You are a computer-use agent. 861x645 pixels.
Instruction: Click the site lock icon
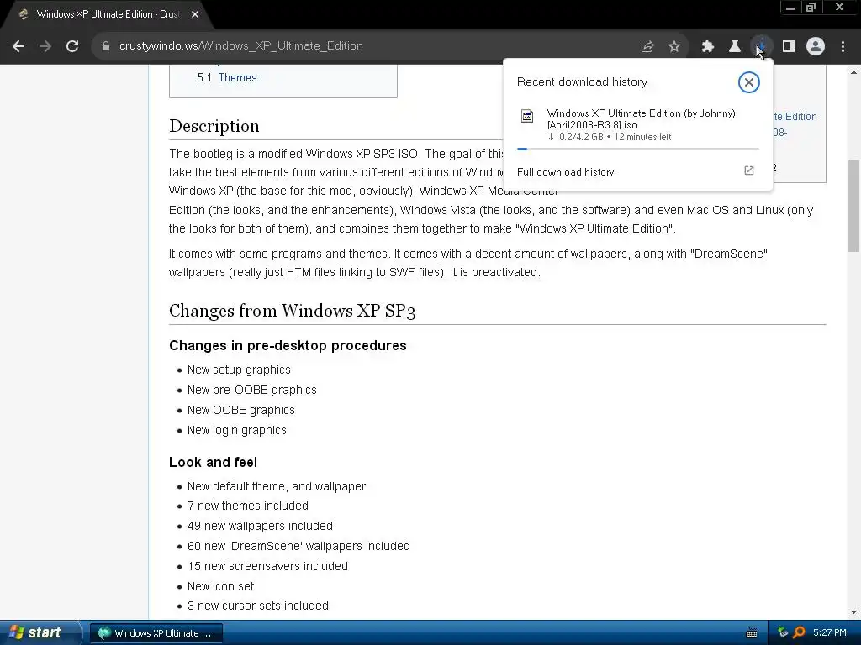pyautogui.click(x=105, y=46)
